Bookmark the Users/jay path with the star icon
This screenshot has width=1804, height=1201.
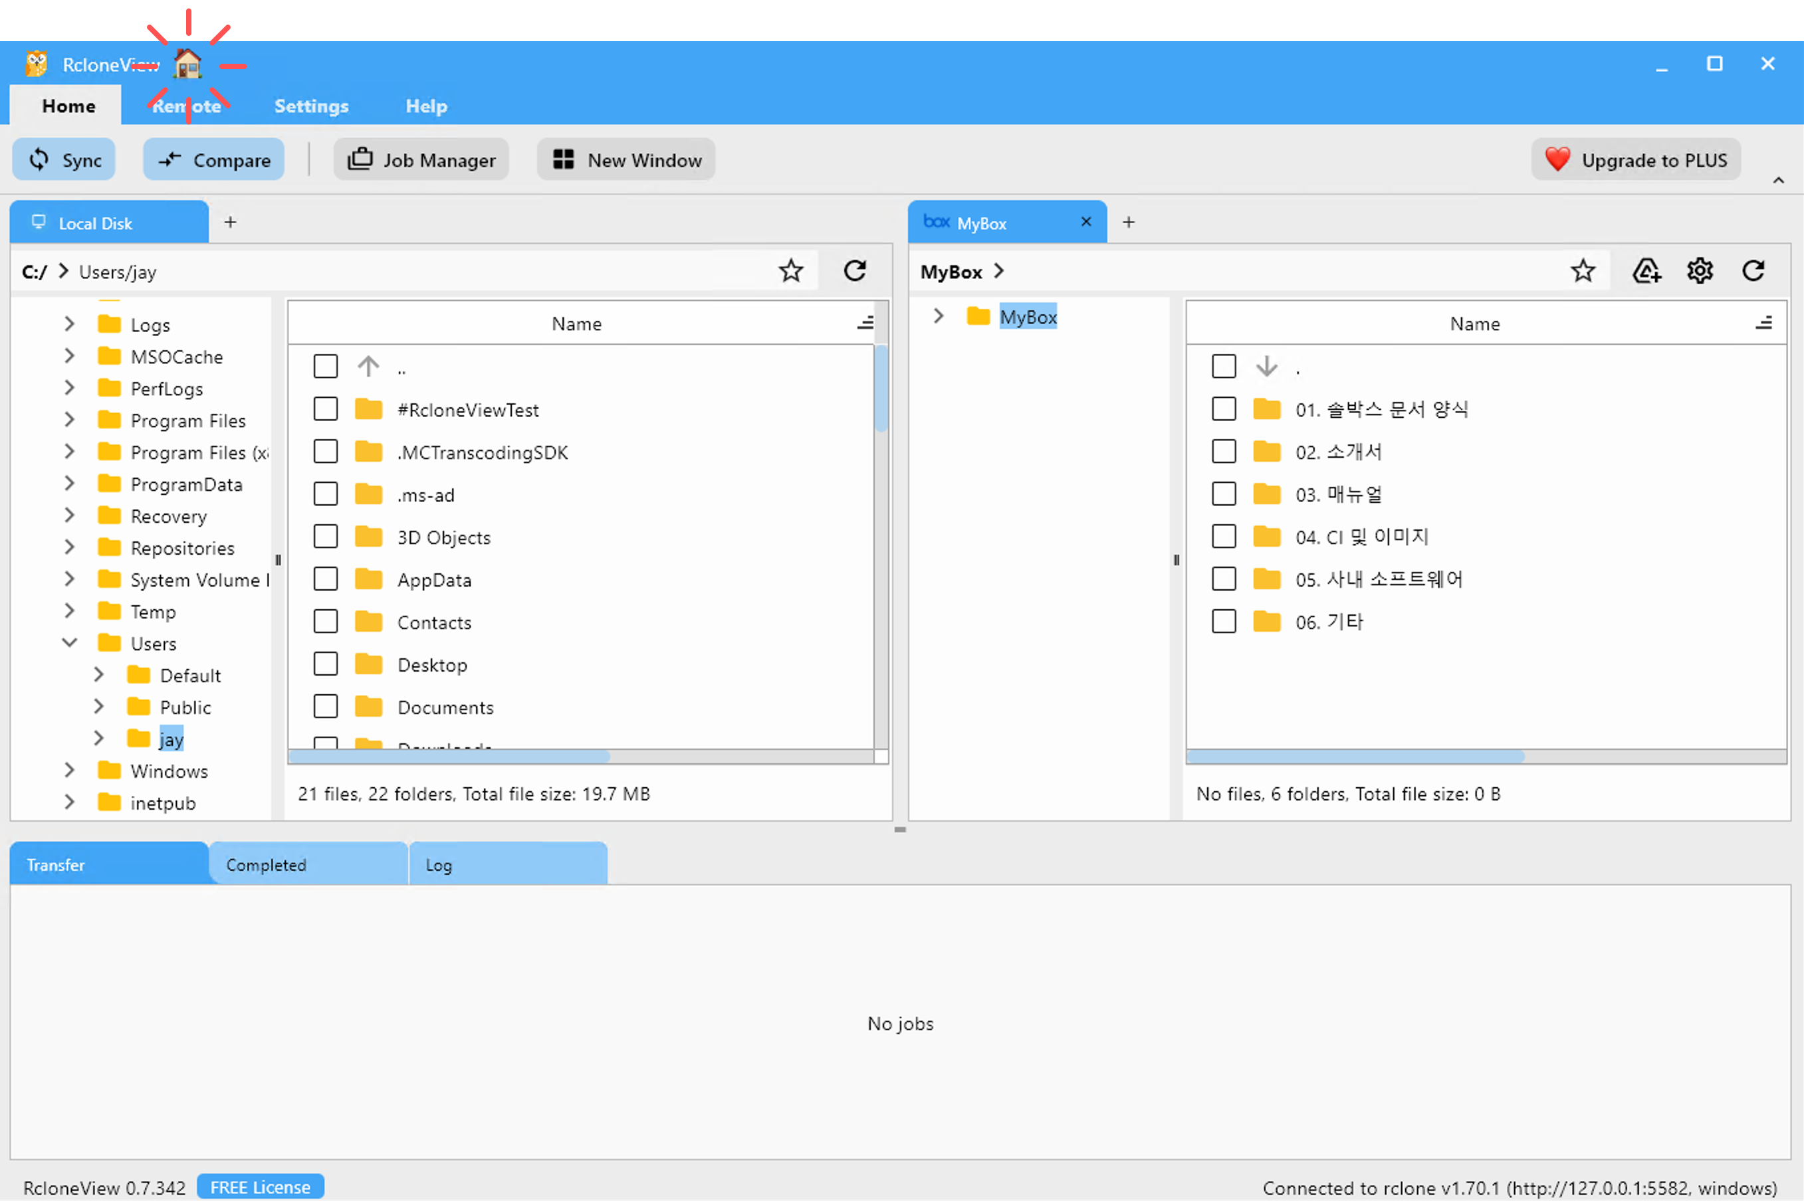click(x=791, y=270)
